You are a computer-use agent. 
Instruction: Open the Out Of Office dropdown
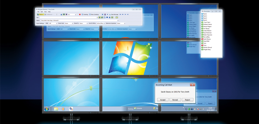(101, 23)
